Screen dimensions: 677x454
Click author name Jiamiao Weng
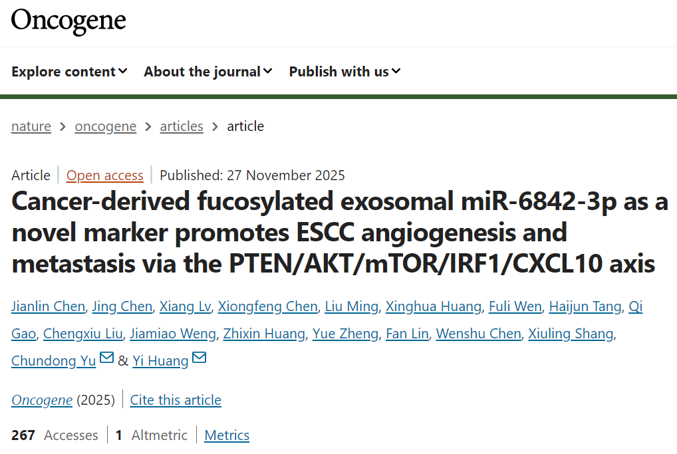173,334
